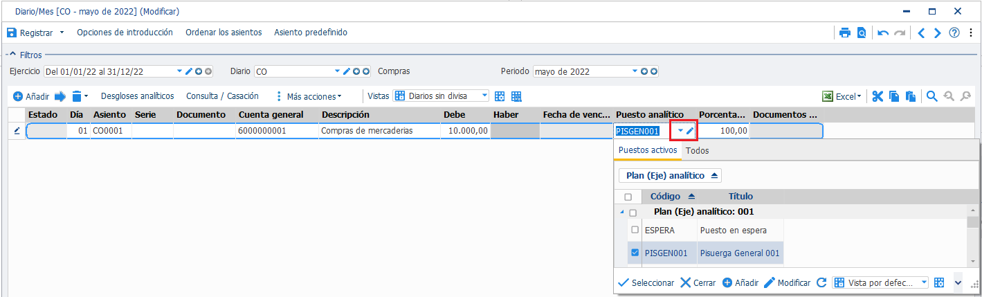
Task: Click the scissors cut icon
Action: point(878,96)
